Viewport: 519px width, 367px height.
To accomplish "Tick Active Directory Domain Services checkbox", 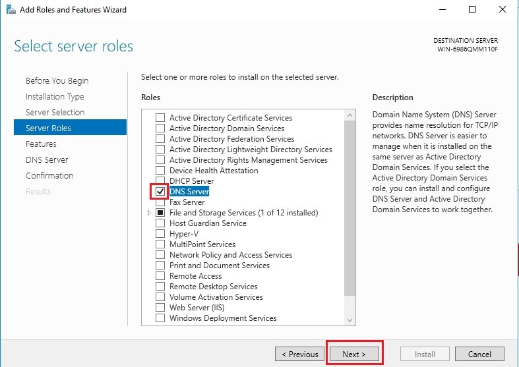I will coord(160,128).
